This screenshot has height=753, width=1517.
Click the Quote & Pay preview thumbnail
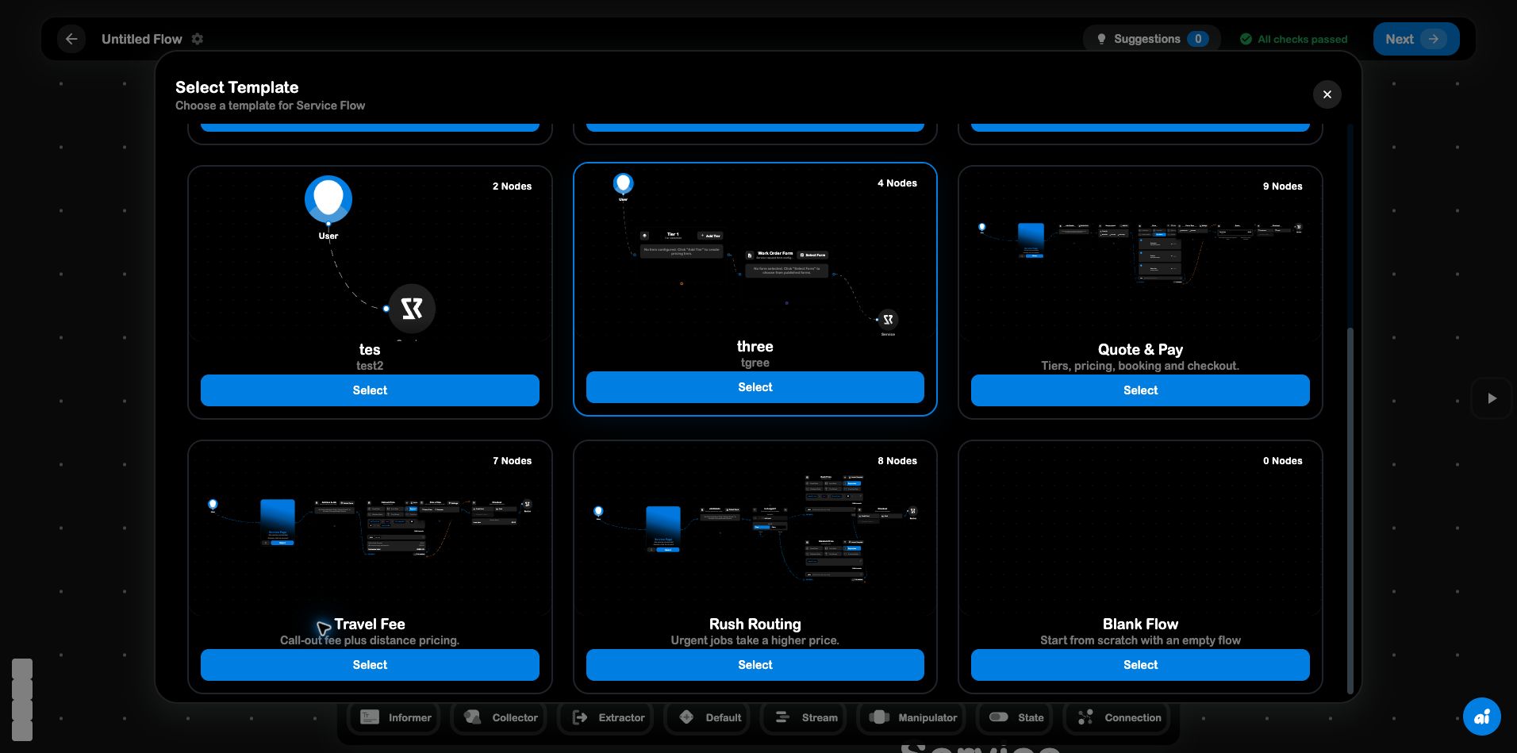(x=1140, y=255)
